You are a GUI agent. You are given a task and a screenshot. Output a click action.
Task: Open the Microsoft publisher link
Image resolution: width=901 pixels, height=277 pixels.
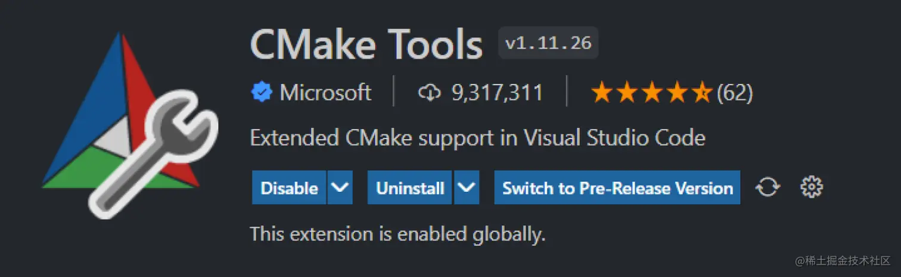(x=325, y=93)
